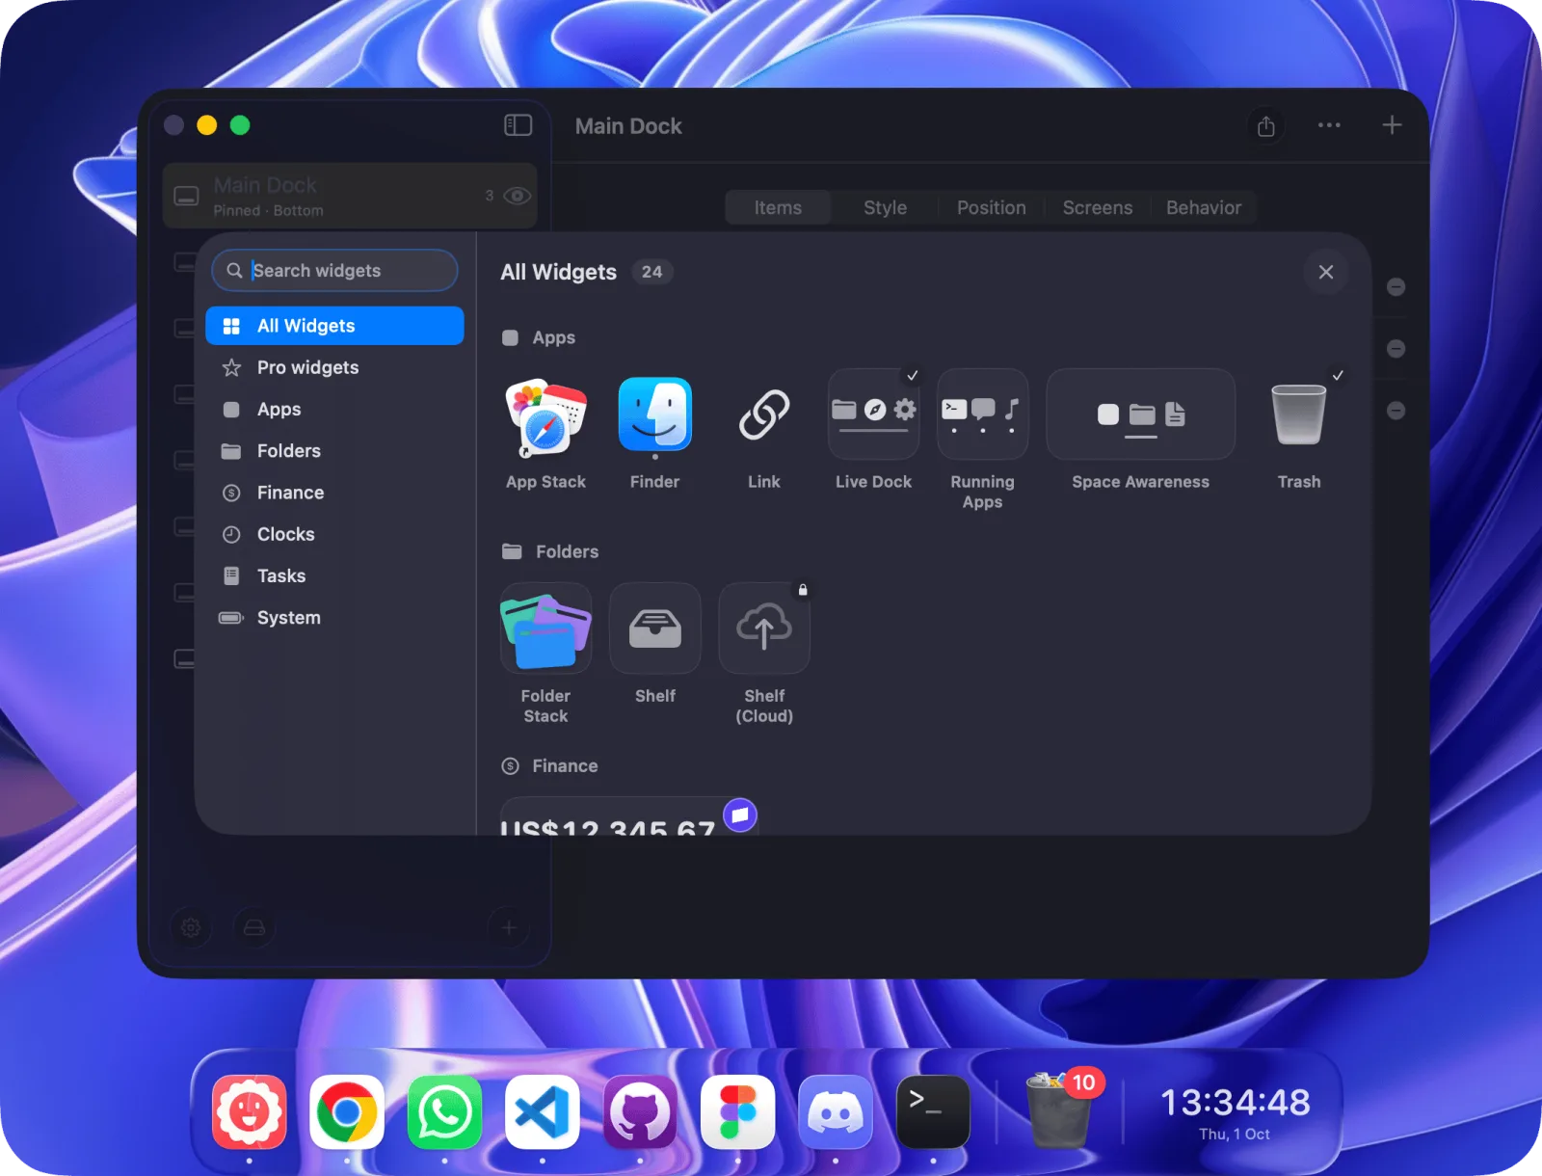Click the share icon in the title bar

pyautogui.click(x=1266, y=126)
